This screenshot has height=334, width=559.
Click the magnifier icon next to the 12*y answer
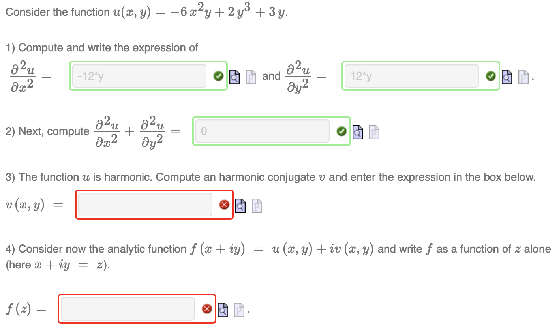click(507, 77)
